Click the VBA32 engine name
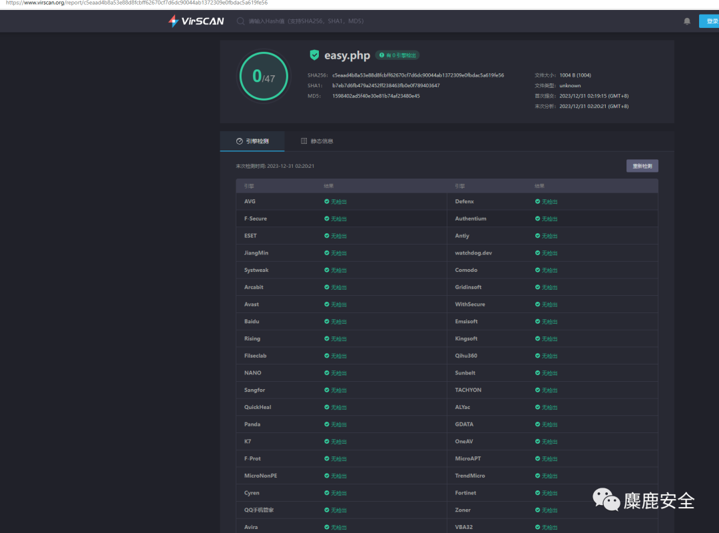Viewport: 719px width, 533px height. pyautogui.click(x=463, y=527)
